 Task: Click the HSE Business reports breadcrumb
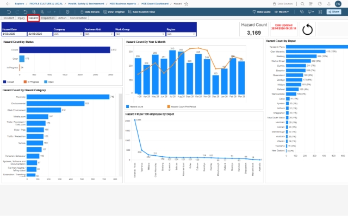click(123, 4)
